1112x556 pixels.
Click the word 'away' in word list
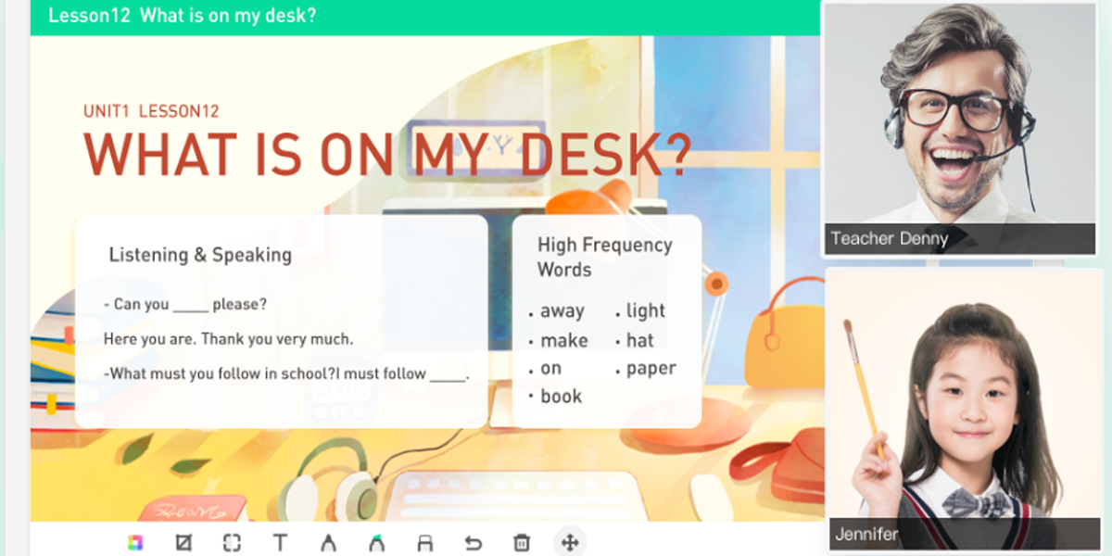[x=562, y=311]
